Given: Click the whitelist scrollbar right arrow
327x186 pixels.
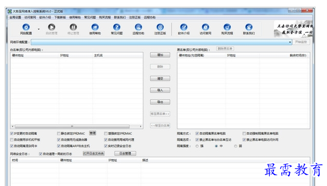Looking at the screenshot, I should tap(141, 126).
